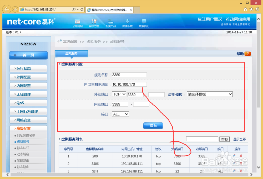Expand the 网络安全 menu

28,120
